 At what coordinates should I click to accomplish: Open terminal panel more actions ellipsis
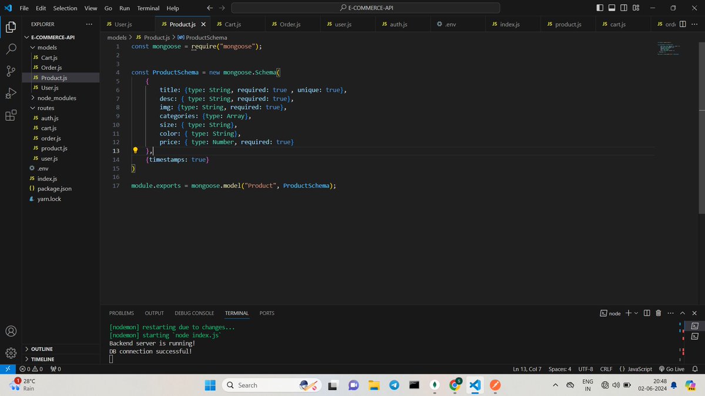(670, 313)
